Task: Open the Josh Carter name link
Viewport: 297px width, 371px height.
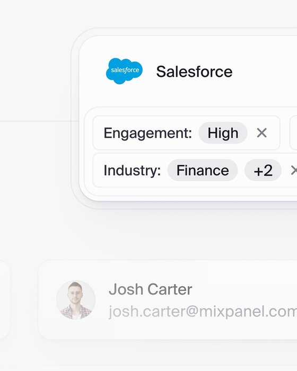Action: [x=151, y=289]
